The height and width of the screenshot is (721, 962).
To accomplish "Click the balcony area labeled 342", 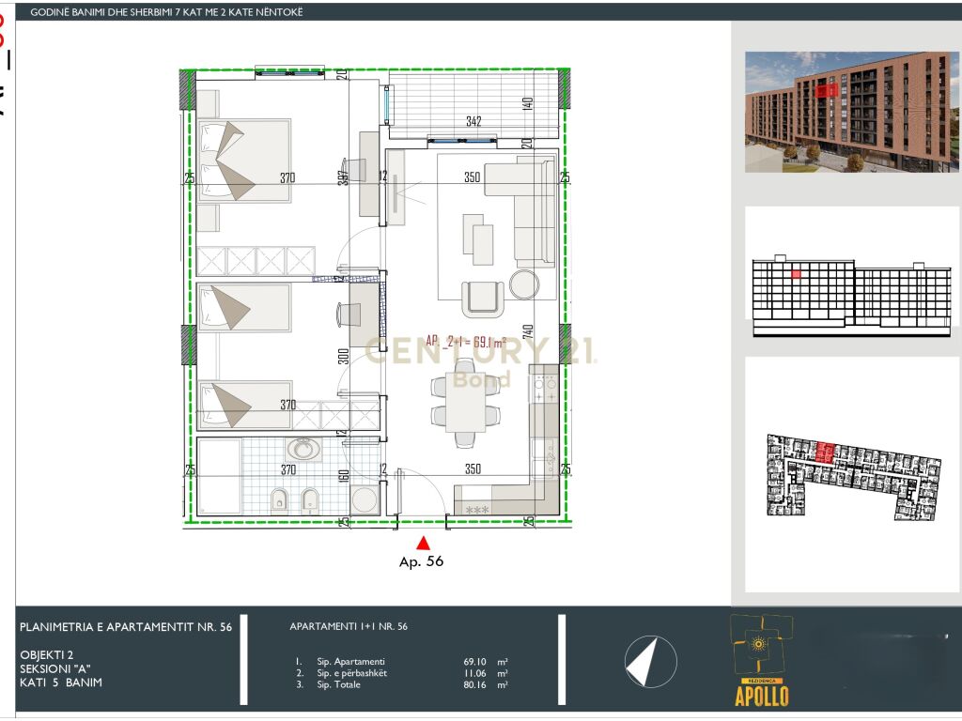I will tap(473, 105).
